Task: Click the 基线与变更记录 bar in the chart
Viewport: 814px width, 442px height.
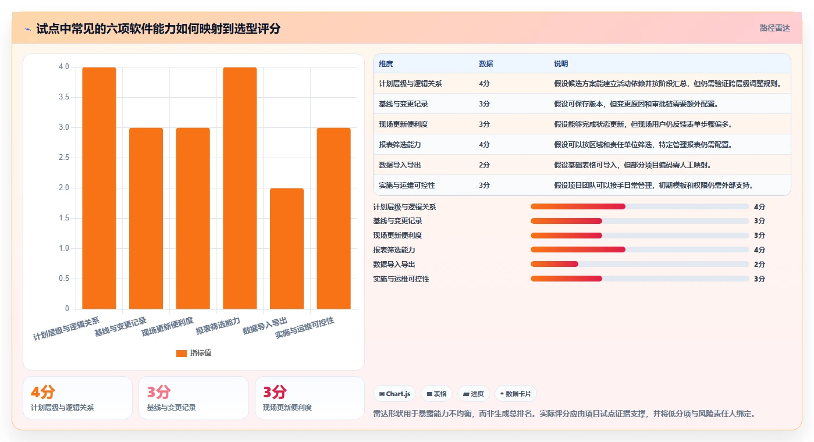Action: coord(146,218)
